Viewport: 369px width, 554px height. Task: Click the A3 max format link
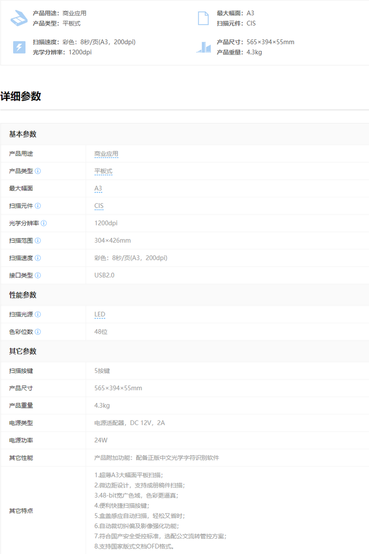pyautogui.click(x=98, y=188)
